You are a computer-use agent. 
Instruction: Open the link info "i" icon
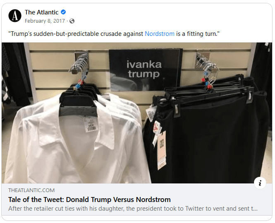point(260,183)
